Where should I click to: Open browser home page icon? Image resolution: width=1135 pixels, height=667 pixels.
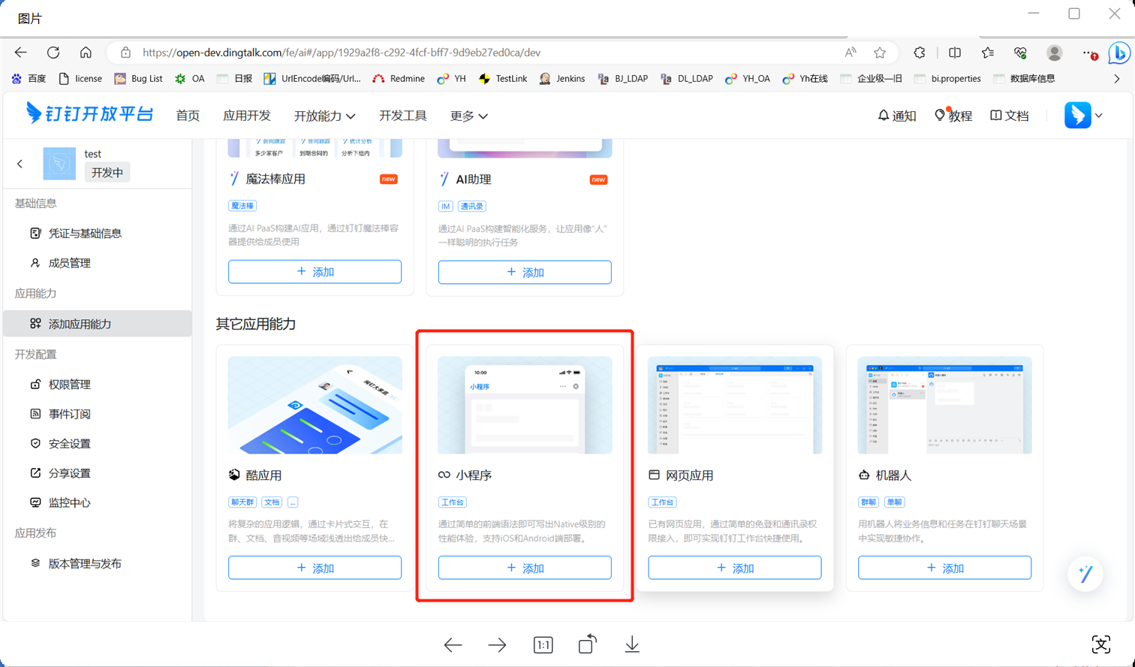[x=86, y=53]
